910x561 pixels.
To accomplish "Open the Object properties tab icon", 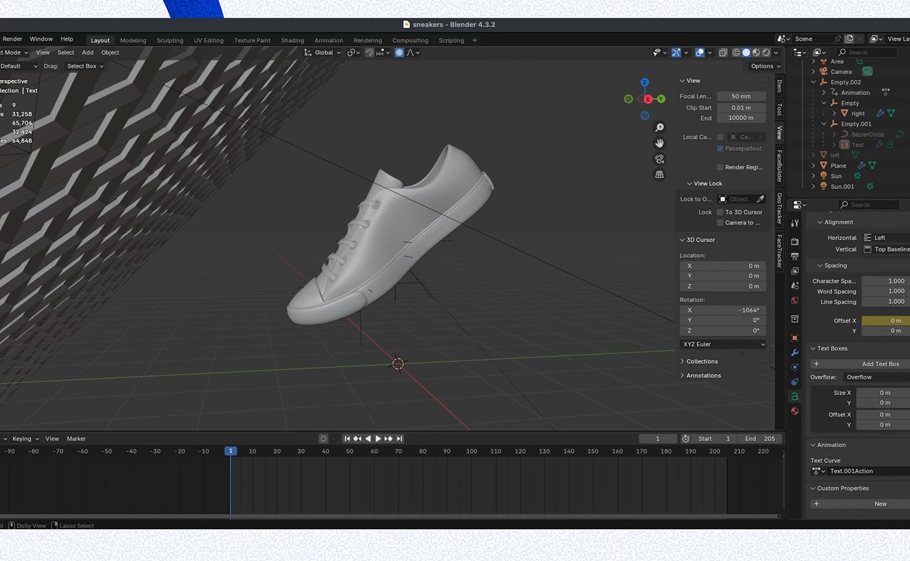I will tap(795, 338).
